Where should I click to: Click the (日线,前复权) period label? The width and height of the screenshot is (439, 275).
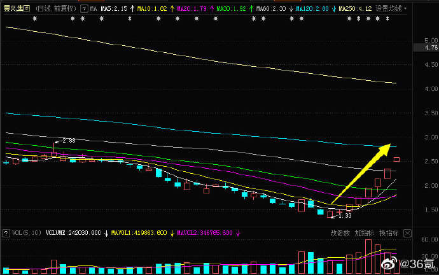click(x=56, y=9)
